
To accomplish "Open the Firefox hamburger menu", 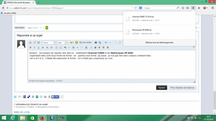I will [212, 8].
